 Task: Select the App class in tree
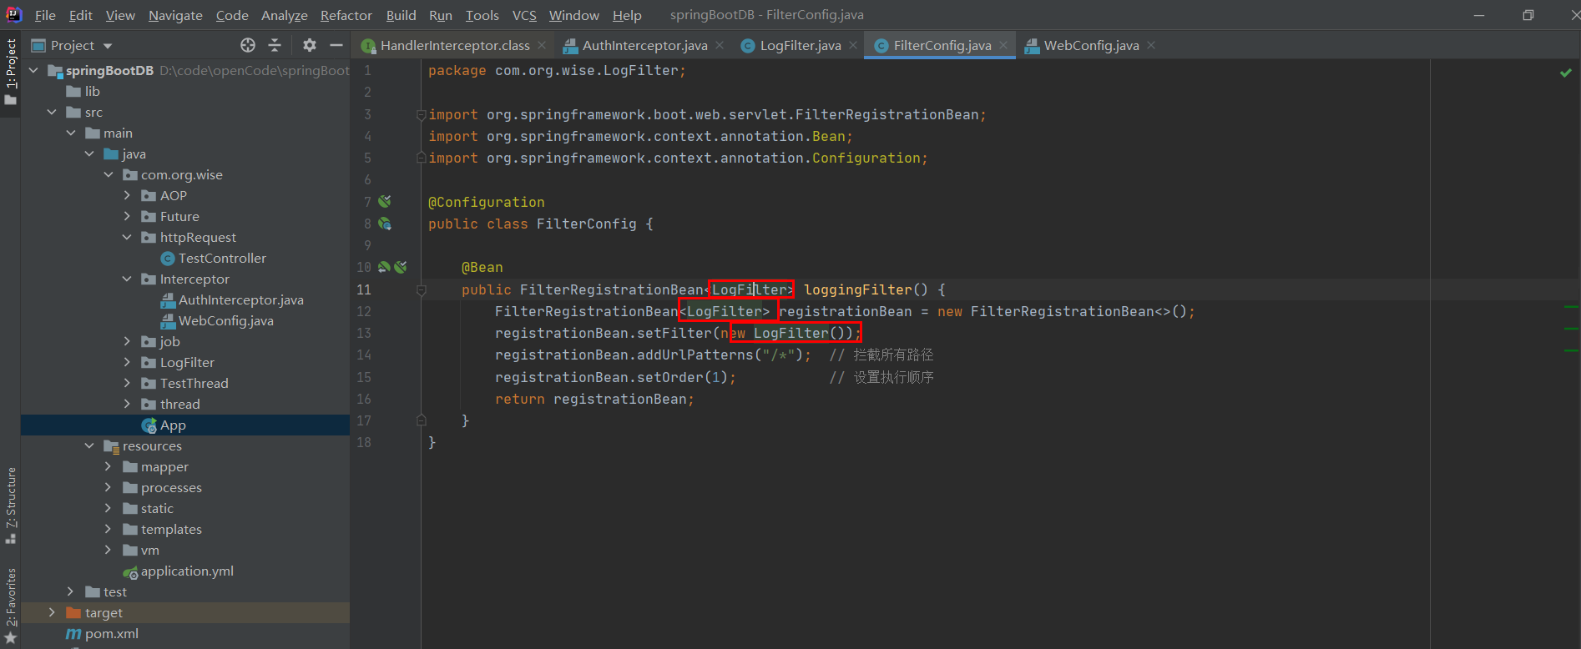click(x=173, y=425)
